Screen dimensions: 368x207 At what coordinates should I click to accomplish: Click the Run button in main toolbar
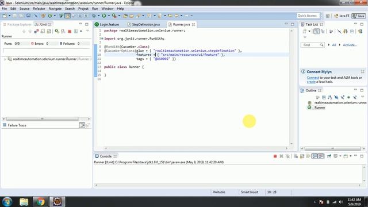tap(103, 16)
